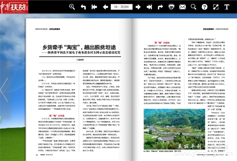Go back using the curved left arrow
Image resolution: width=237 pixels, height=161 pixels.
coord(83,7)
